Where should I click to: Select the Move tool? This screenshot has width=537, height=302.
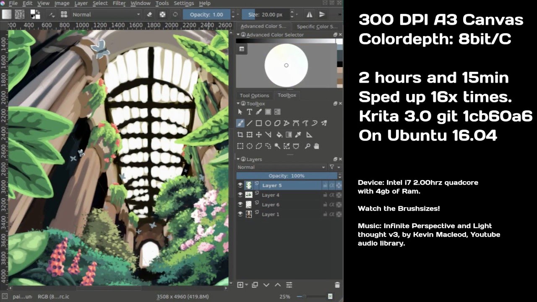click(x=258, y=135)
